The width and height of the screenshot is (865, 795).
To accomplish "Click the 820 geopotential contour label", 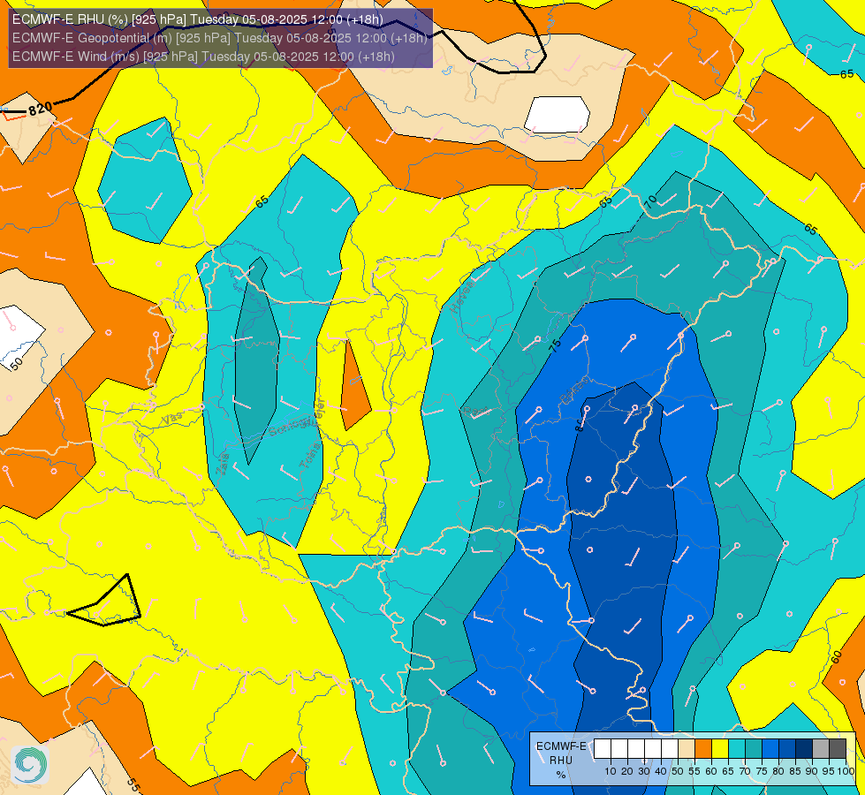I will 41,108.
